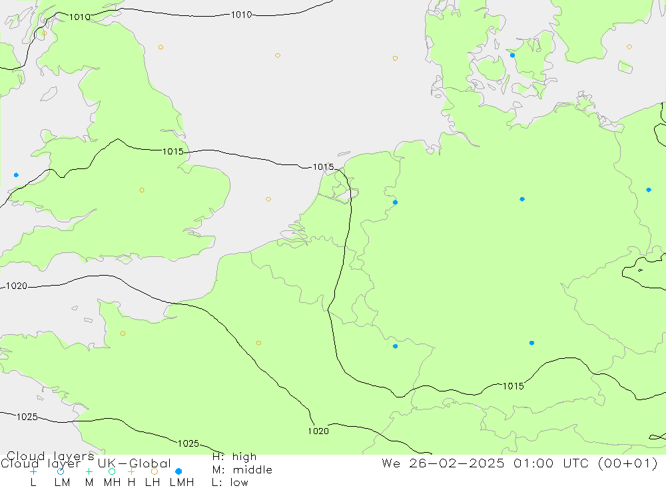Click the 'MH' legend label text
The image size is (666, 488).
click(x=112, y=483)
